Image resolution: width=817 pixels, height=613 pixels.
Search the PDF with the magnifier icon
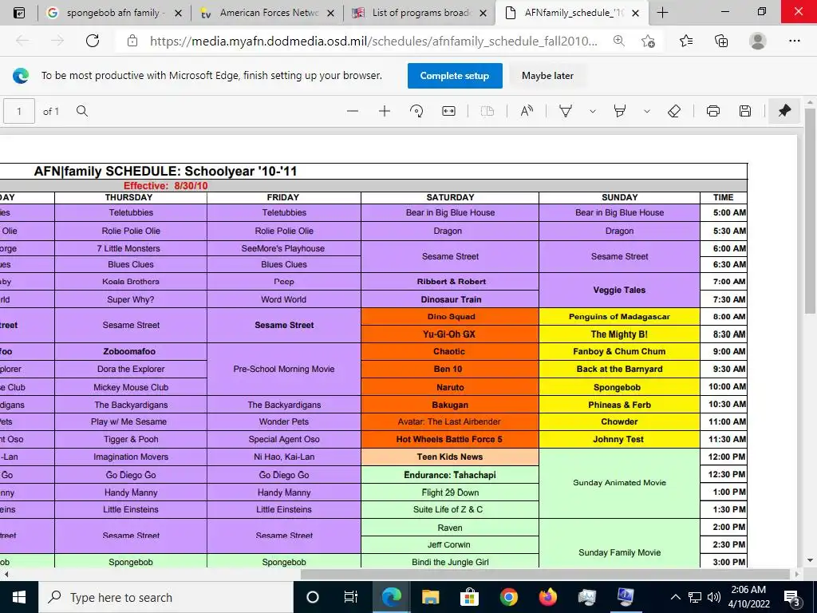pos(82,111)
